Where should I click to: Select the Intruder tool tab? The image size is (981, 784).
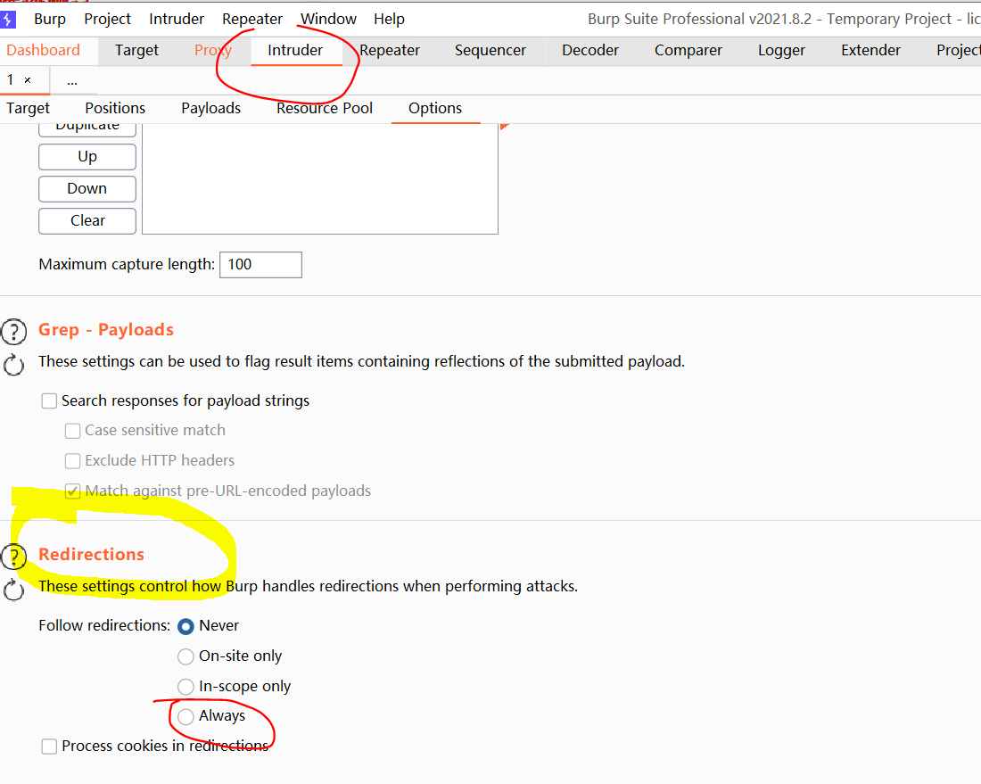click(295, 50)
